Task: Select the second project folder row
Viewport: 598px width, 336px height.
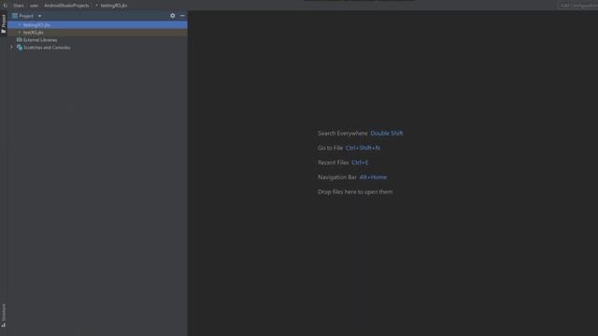Action: (x=97, y=33)
